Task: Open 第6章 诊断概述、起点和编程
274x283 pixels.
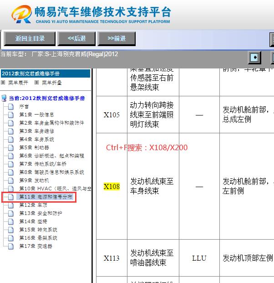Action: [x=51, y=156]
